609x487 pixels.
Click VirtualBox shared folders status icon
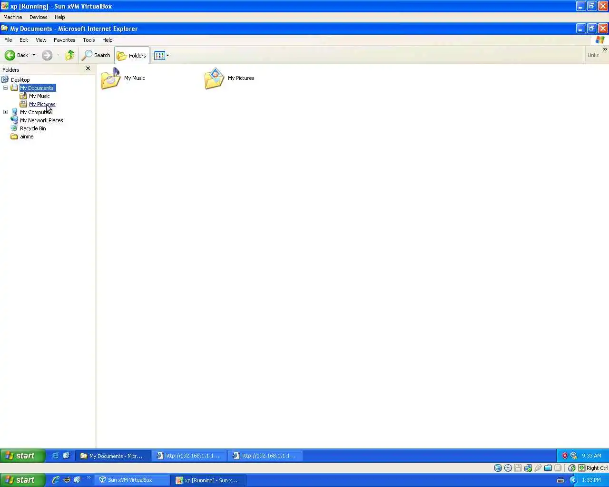click(548, 468)
